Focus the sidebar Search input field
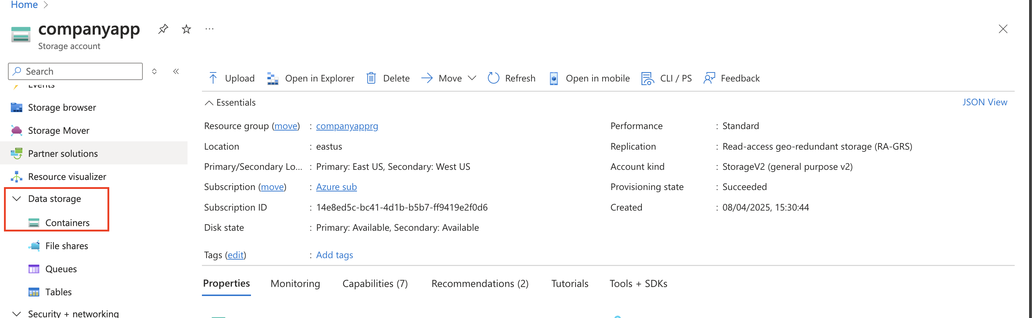Image resolution: width=1032 pixels, height=318 pixels. [x=75, y=71]
